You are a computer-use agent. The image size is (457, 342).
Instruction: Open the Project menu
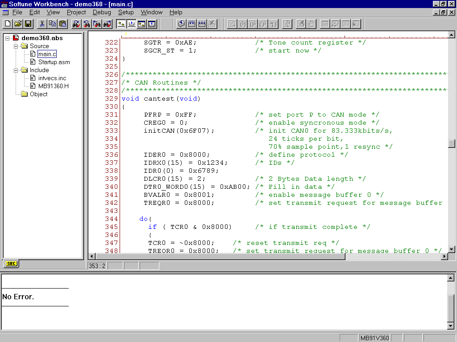pos(76,12)
